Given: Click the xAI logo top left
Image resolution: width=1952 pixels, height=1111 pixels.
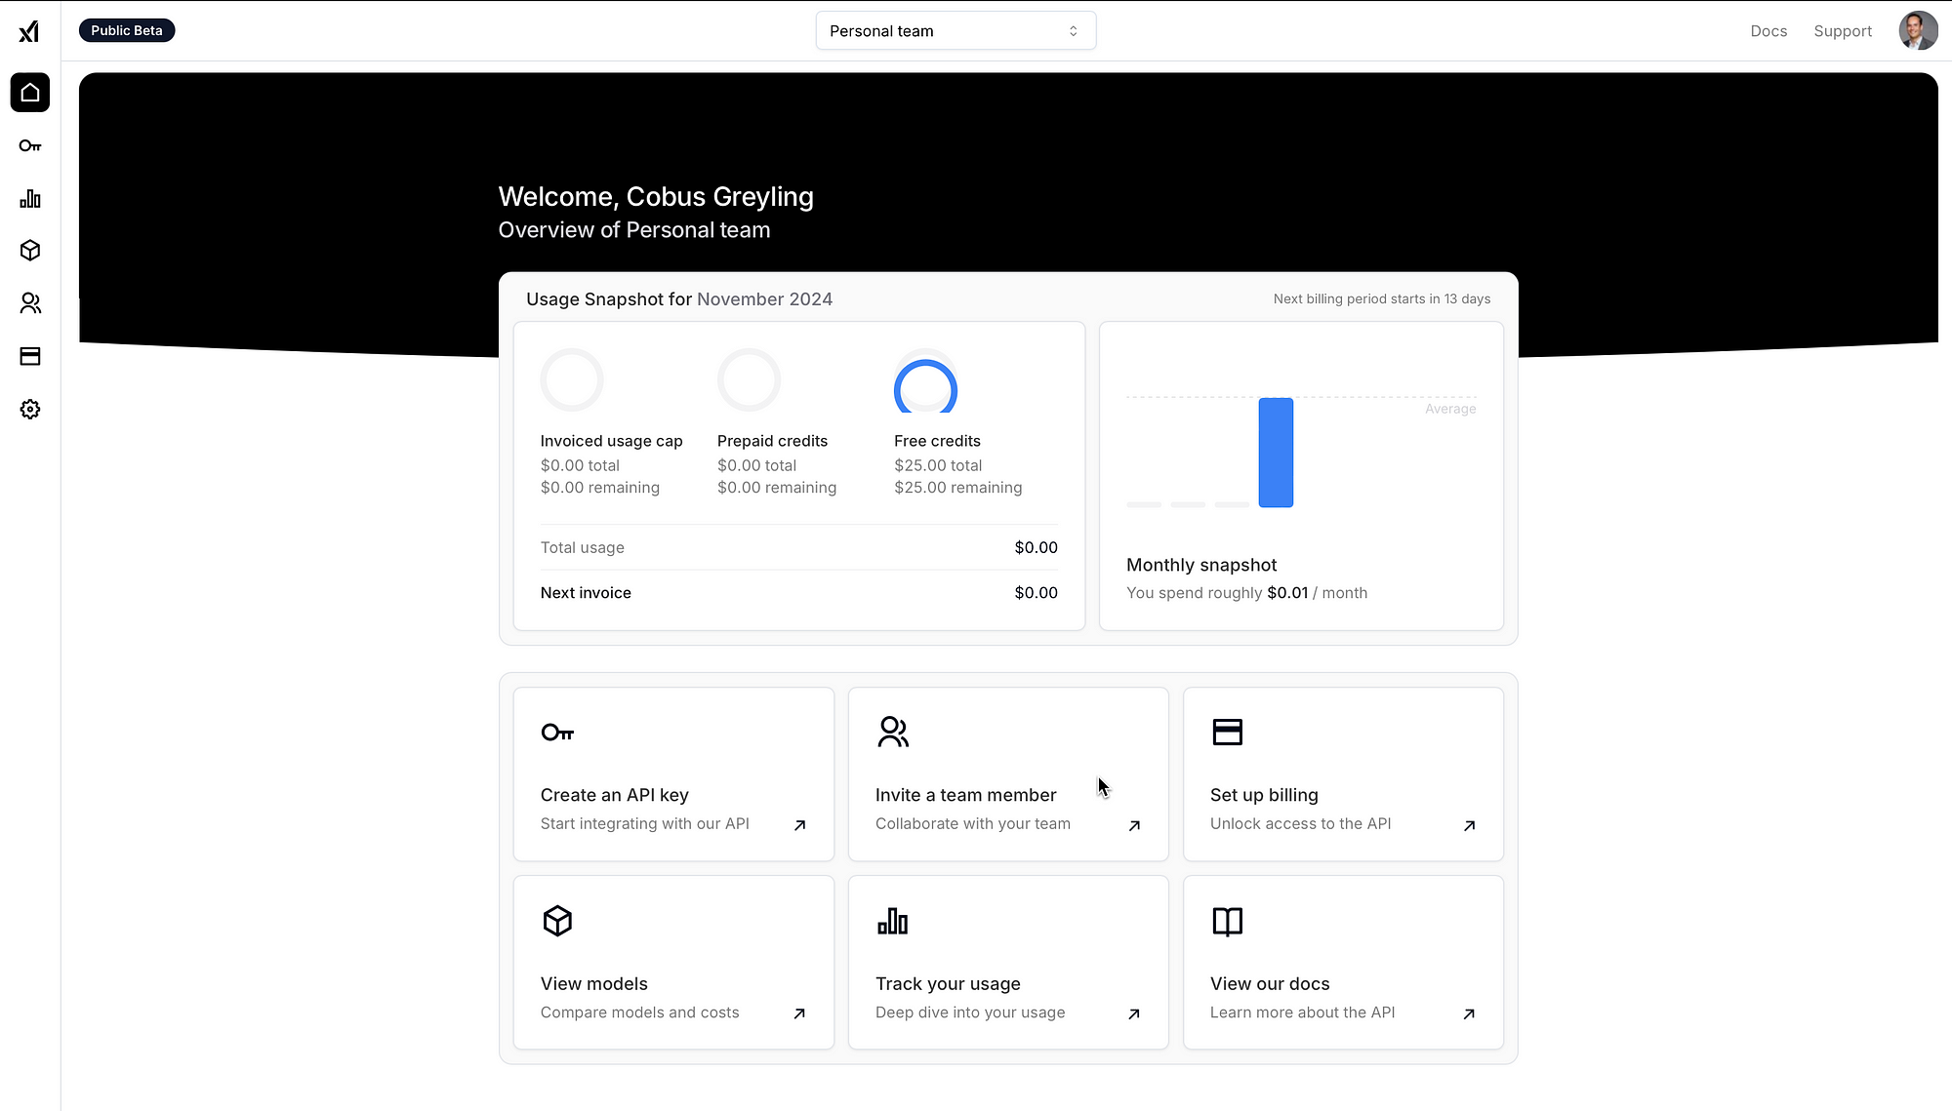Looking at the screenshot, I should click(30, 30).
